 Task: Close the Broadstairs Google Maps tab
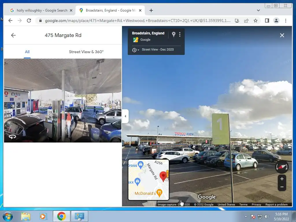140,10
